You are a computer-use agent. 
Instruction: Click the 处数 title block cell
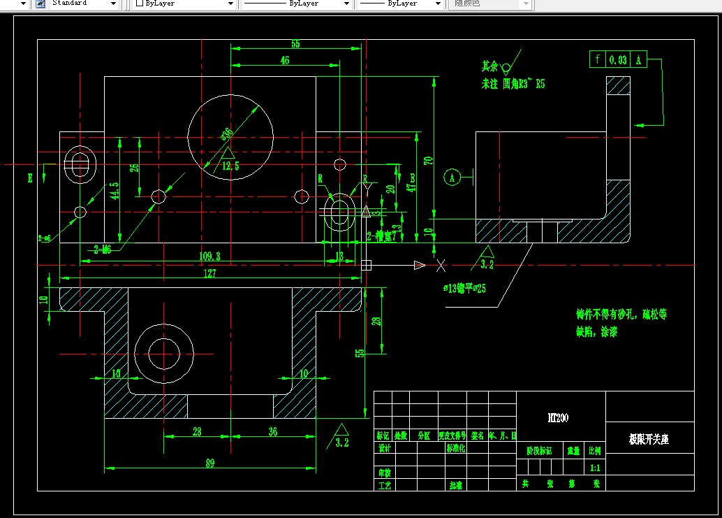click(401, 436)
